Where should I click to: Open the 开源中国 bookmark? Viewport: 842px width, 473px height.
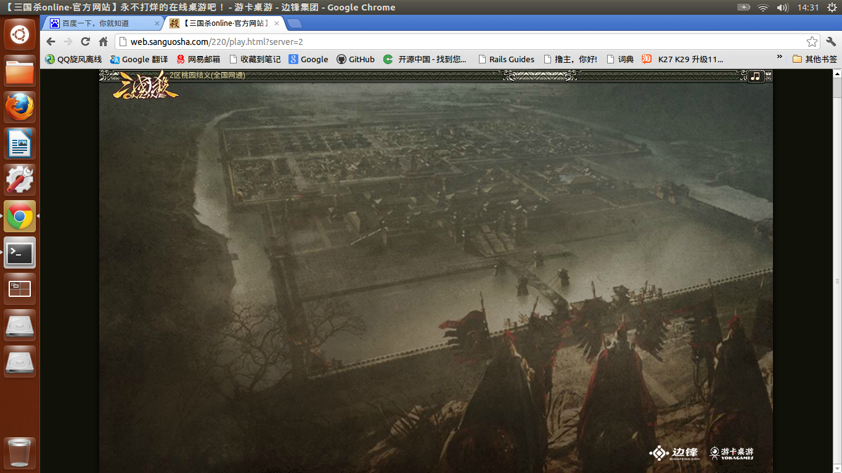425,59
